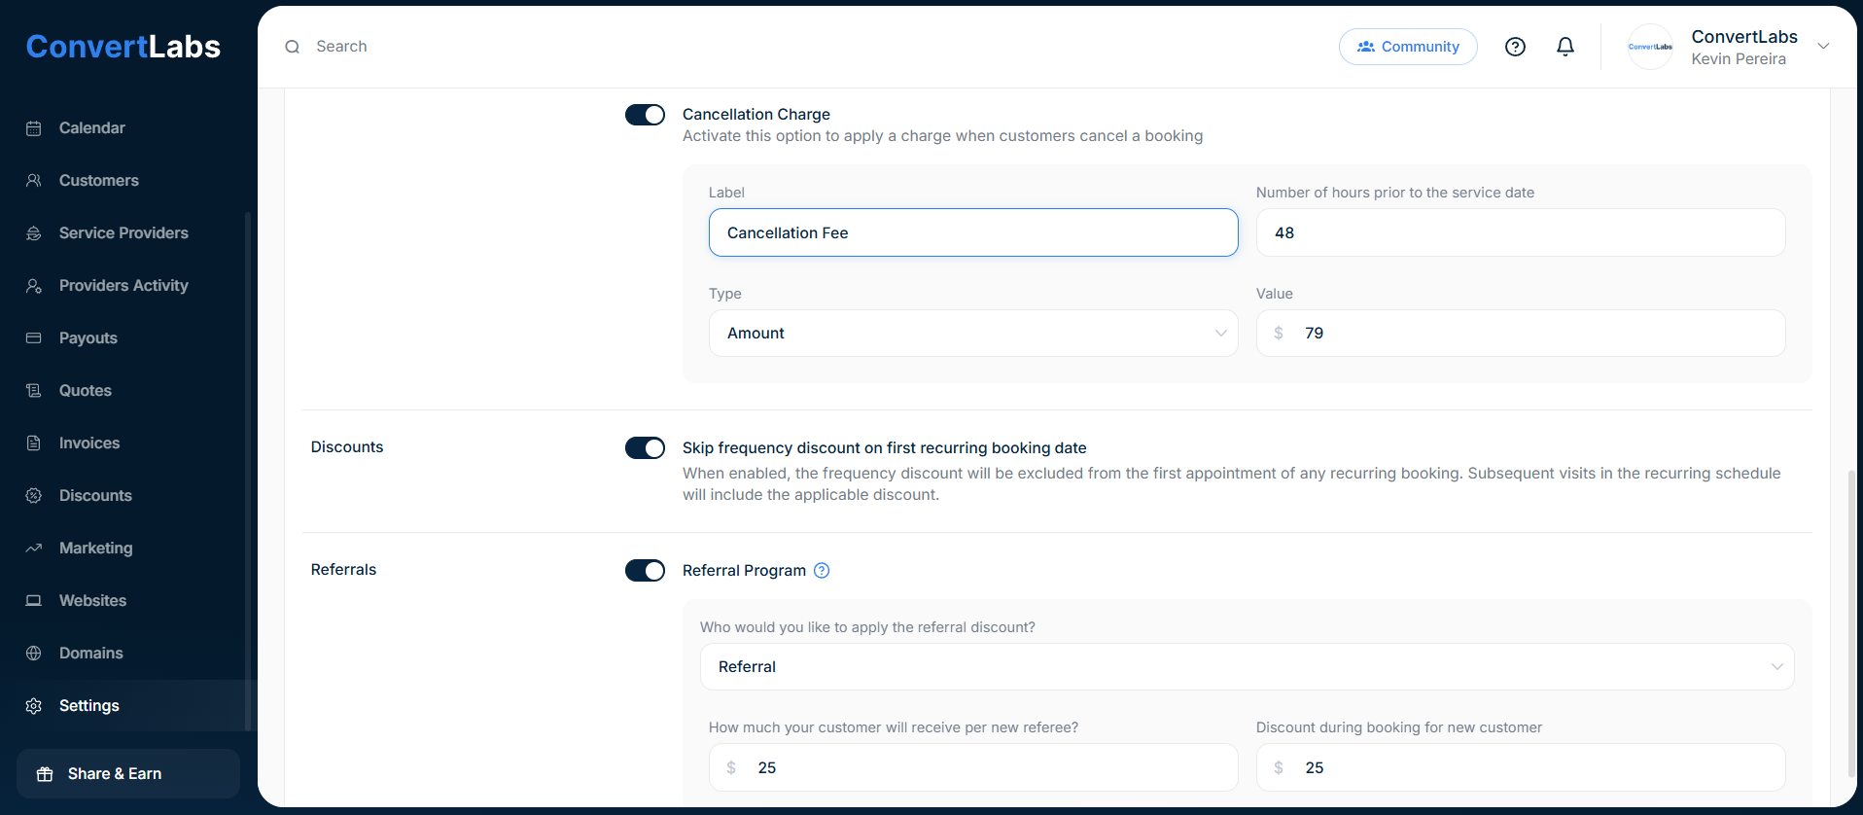Expand the referral discount apply dropdown
This screenshot has height=815, width=1863.
1247,667
